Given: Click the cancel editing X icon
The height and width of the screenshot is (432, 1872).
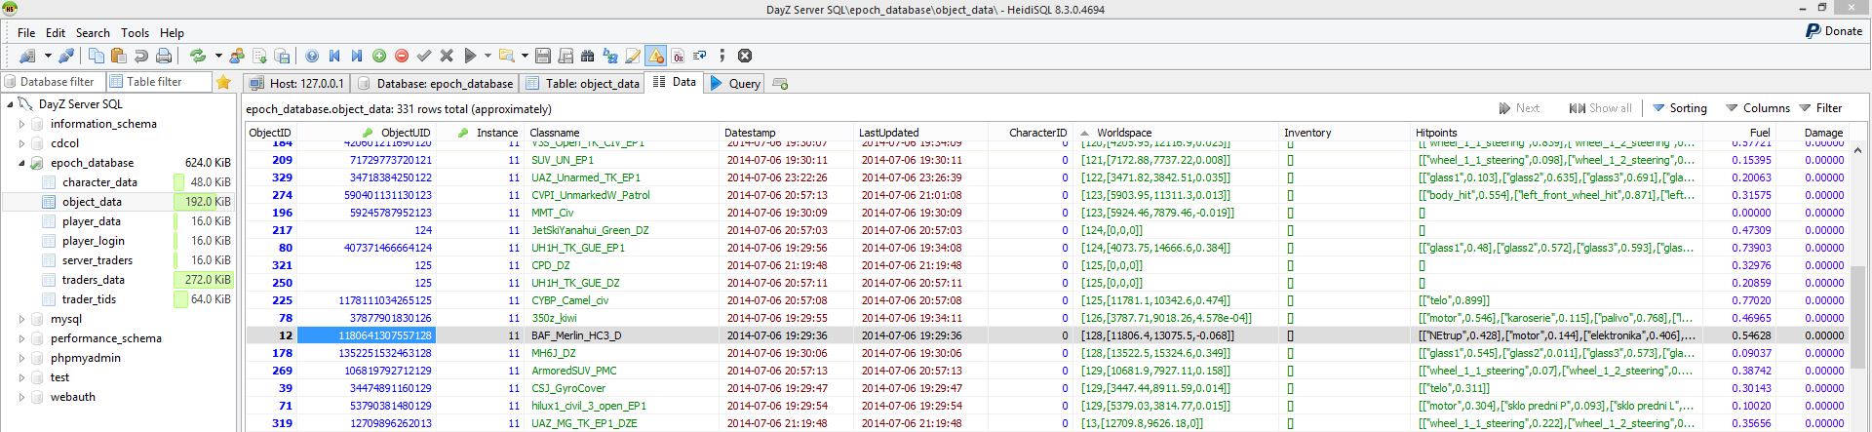Looking at the screenshot, I should click(447, 56).
